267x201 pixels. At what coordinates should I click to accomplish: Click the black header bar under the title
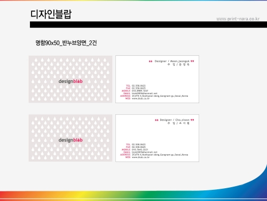pos(148,24)
